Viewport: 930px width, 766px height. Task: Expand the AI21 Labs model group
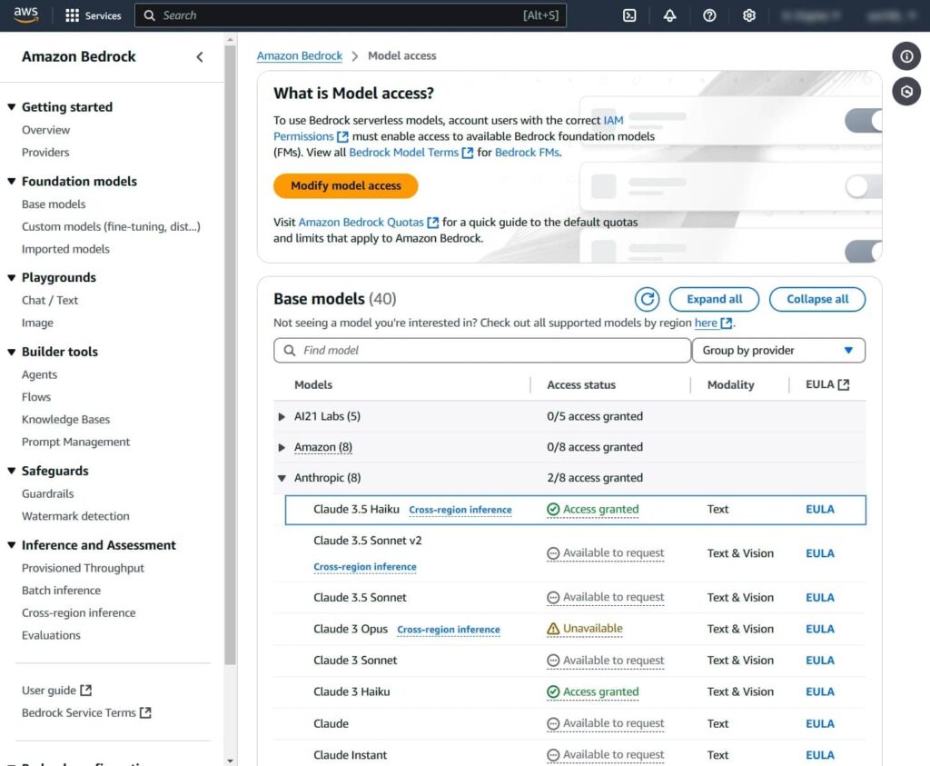(x=282, y=416)
